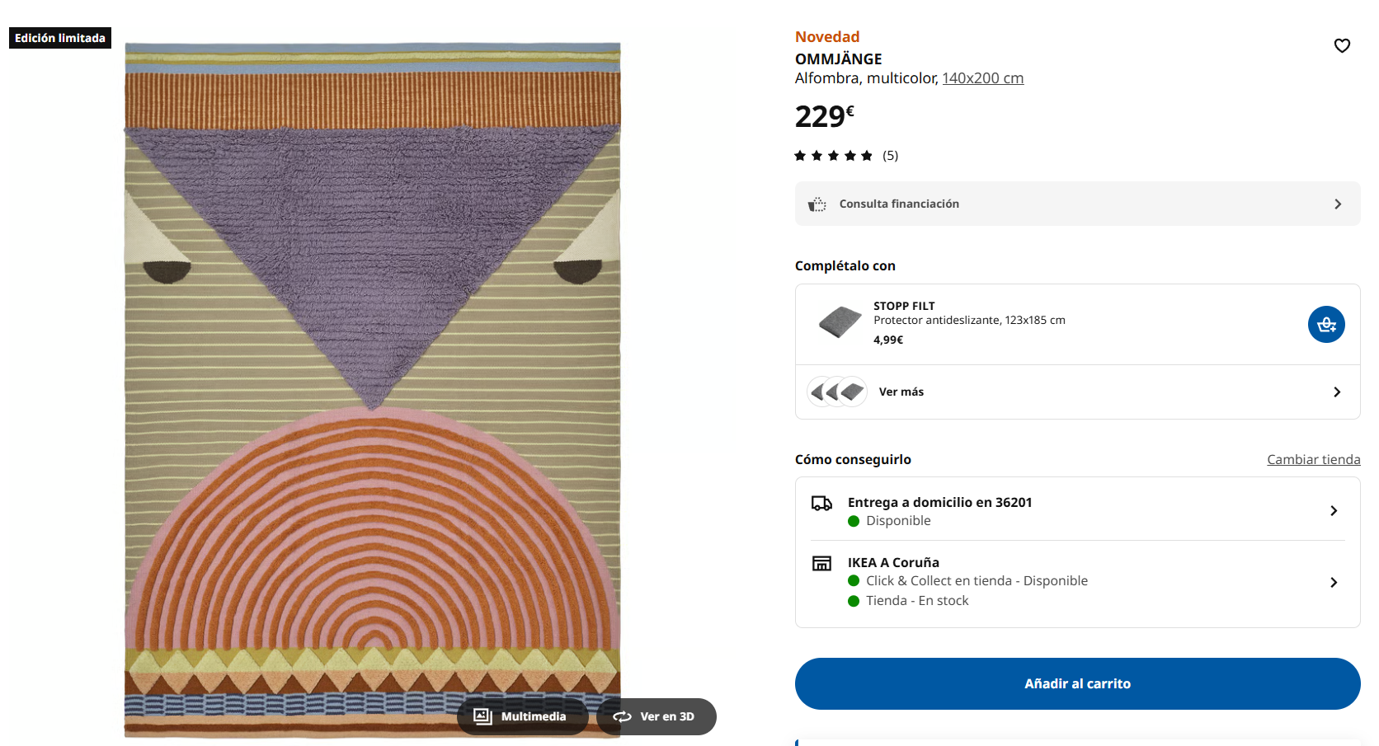Open the (5) reviews count

coord(890,156)
